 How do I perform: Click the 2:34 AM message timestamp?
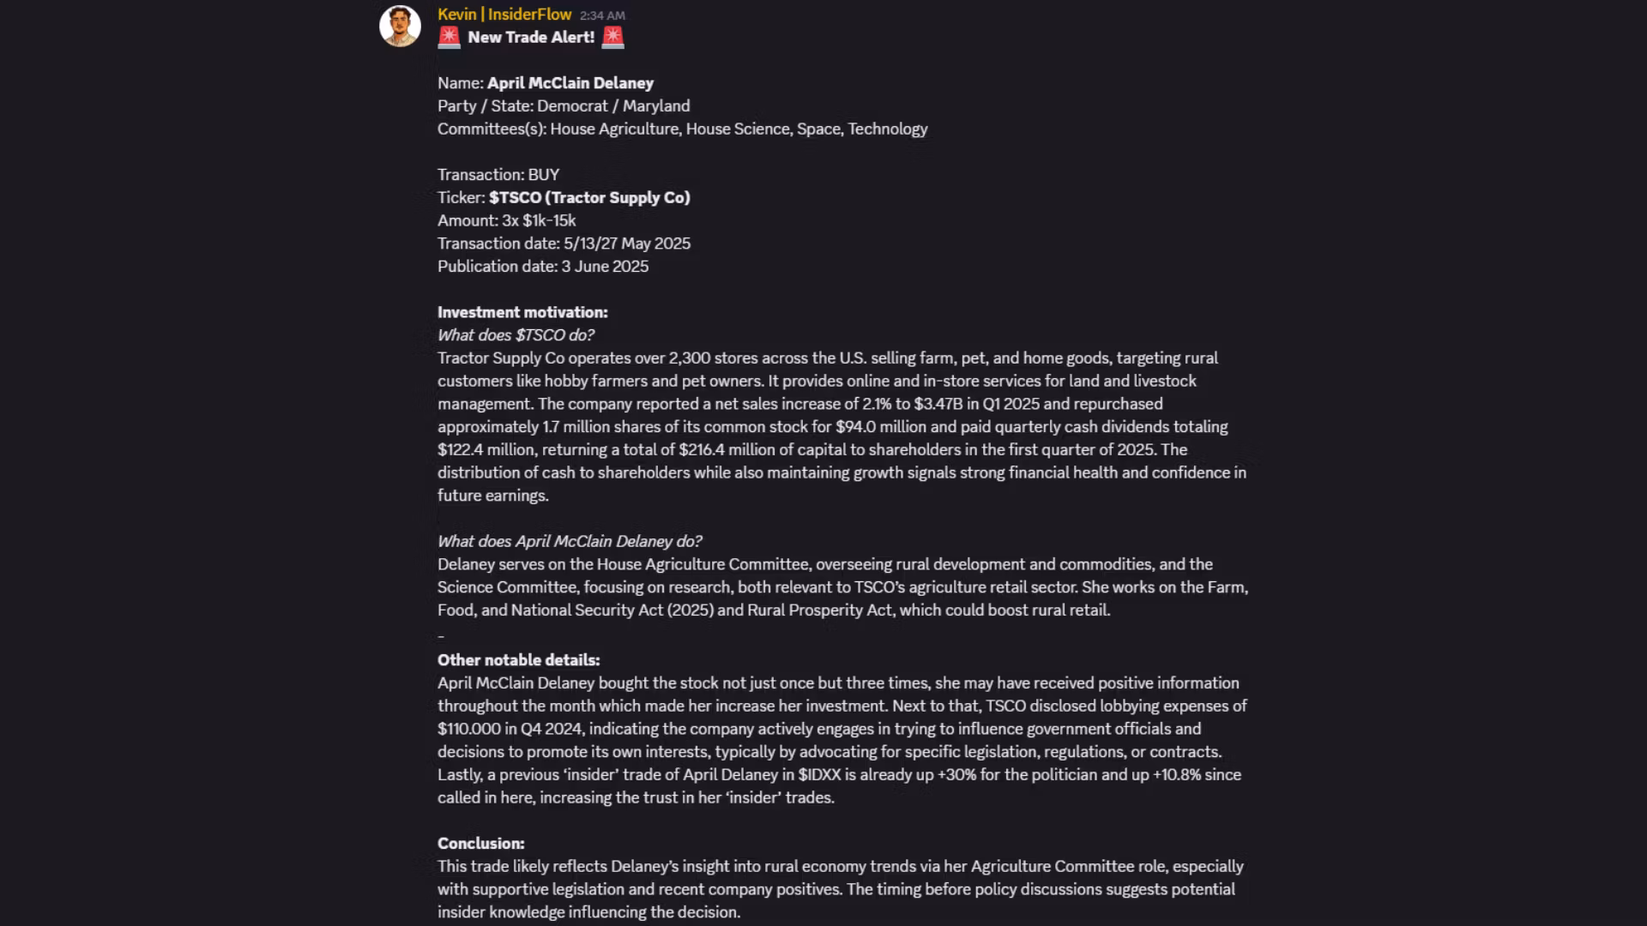602,15
